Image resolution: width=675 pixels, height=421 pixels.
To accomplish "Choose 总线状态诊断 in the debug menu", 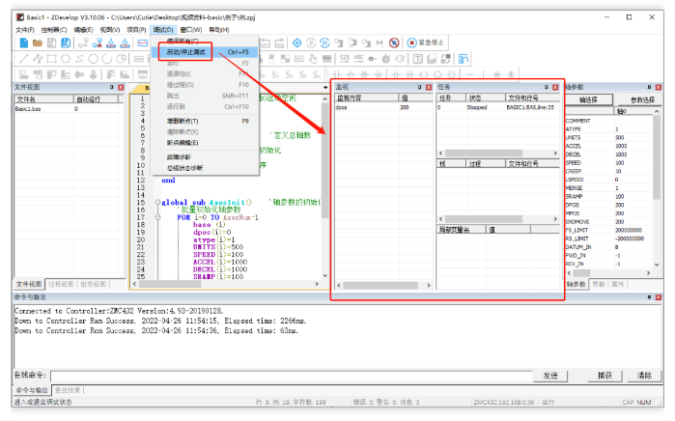I will click(x=205, y=168).
